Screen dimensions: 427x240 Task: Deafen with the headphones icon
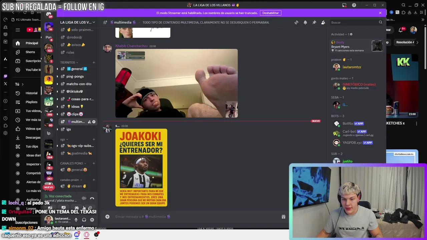point(84,220)
